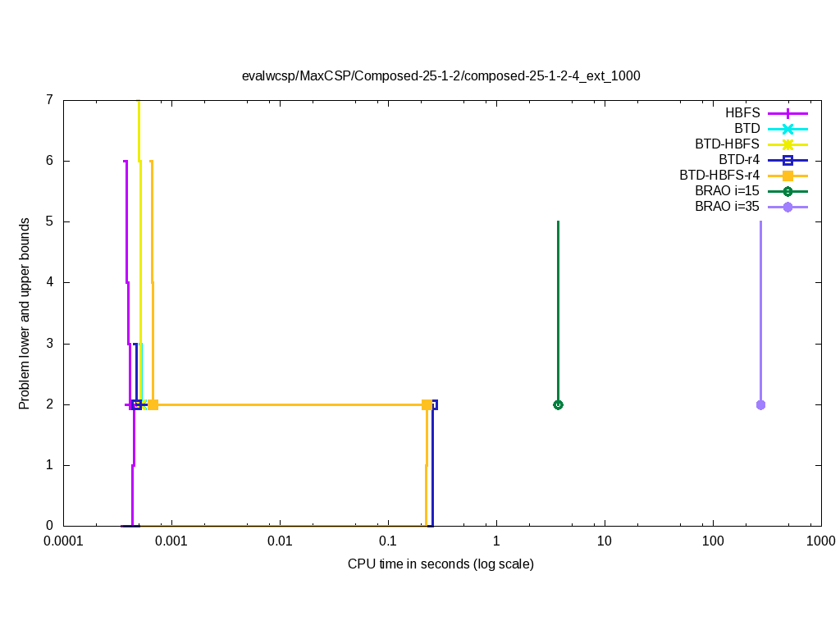840x630 pixels.
Task: Click the CPU time x-axis label
Action: (x=441, y=564)
